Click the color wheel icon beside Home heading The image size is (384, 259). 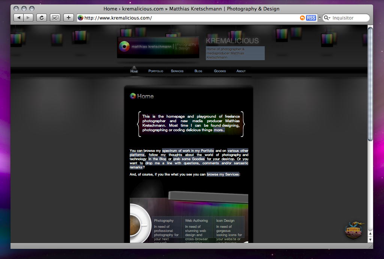pyautogui.click(x=133, y=96)
